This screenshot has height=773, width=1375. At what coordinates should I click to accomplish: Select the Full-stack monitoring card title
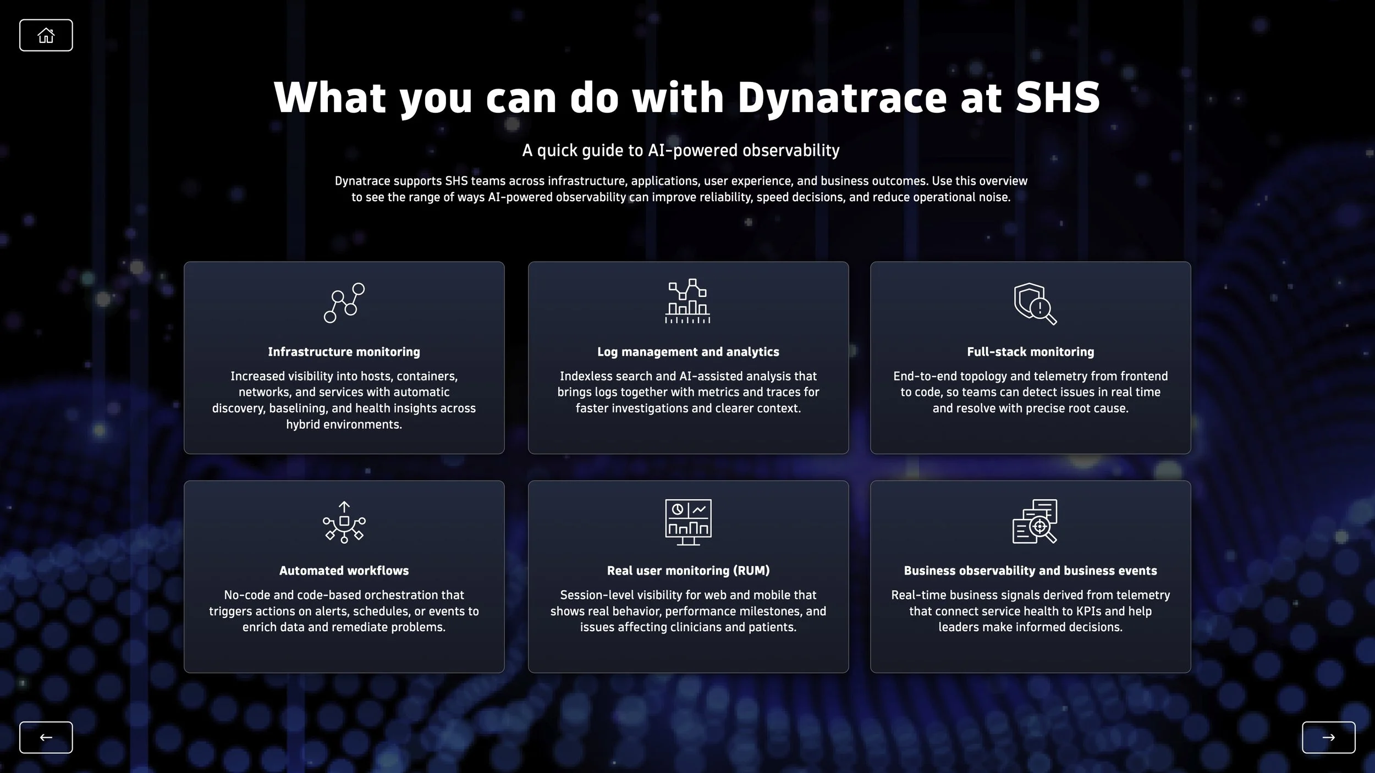[1031, 352]
